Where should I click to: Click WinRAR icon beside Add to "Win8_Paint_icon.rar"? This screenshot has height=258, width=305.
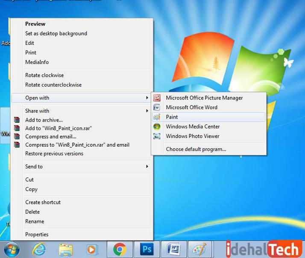pyautogui.click(x=17, y=128)
